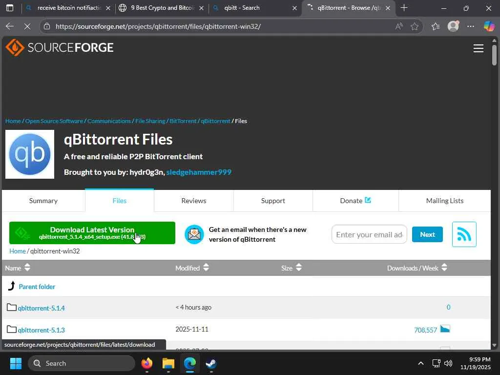Open the qbittorrent-5.1.3 folder link

click(41, 330)
